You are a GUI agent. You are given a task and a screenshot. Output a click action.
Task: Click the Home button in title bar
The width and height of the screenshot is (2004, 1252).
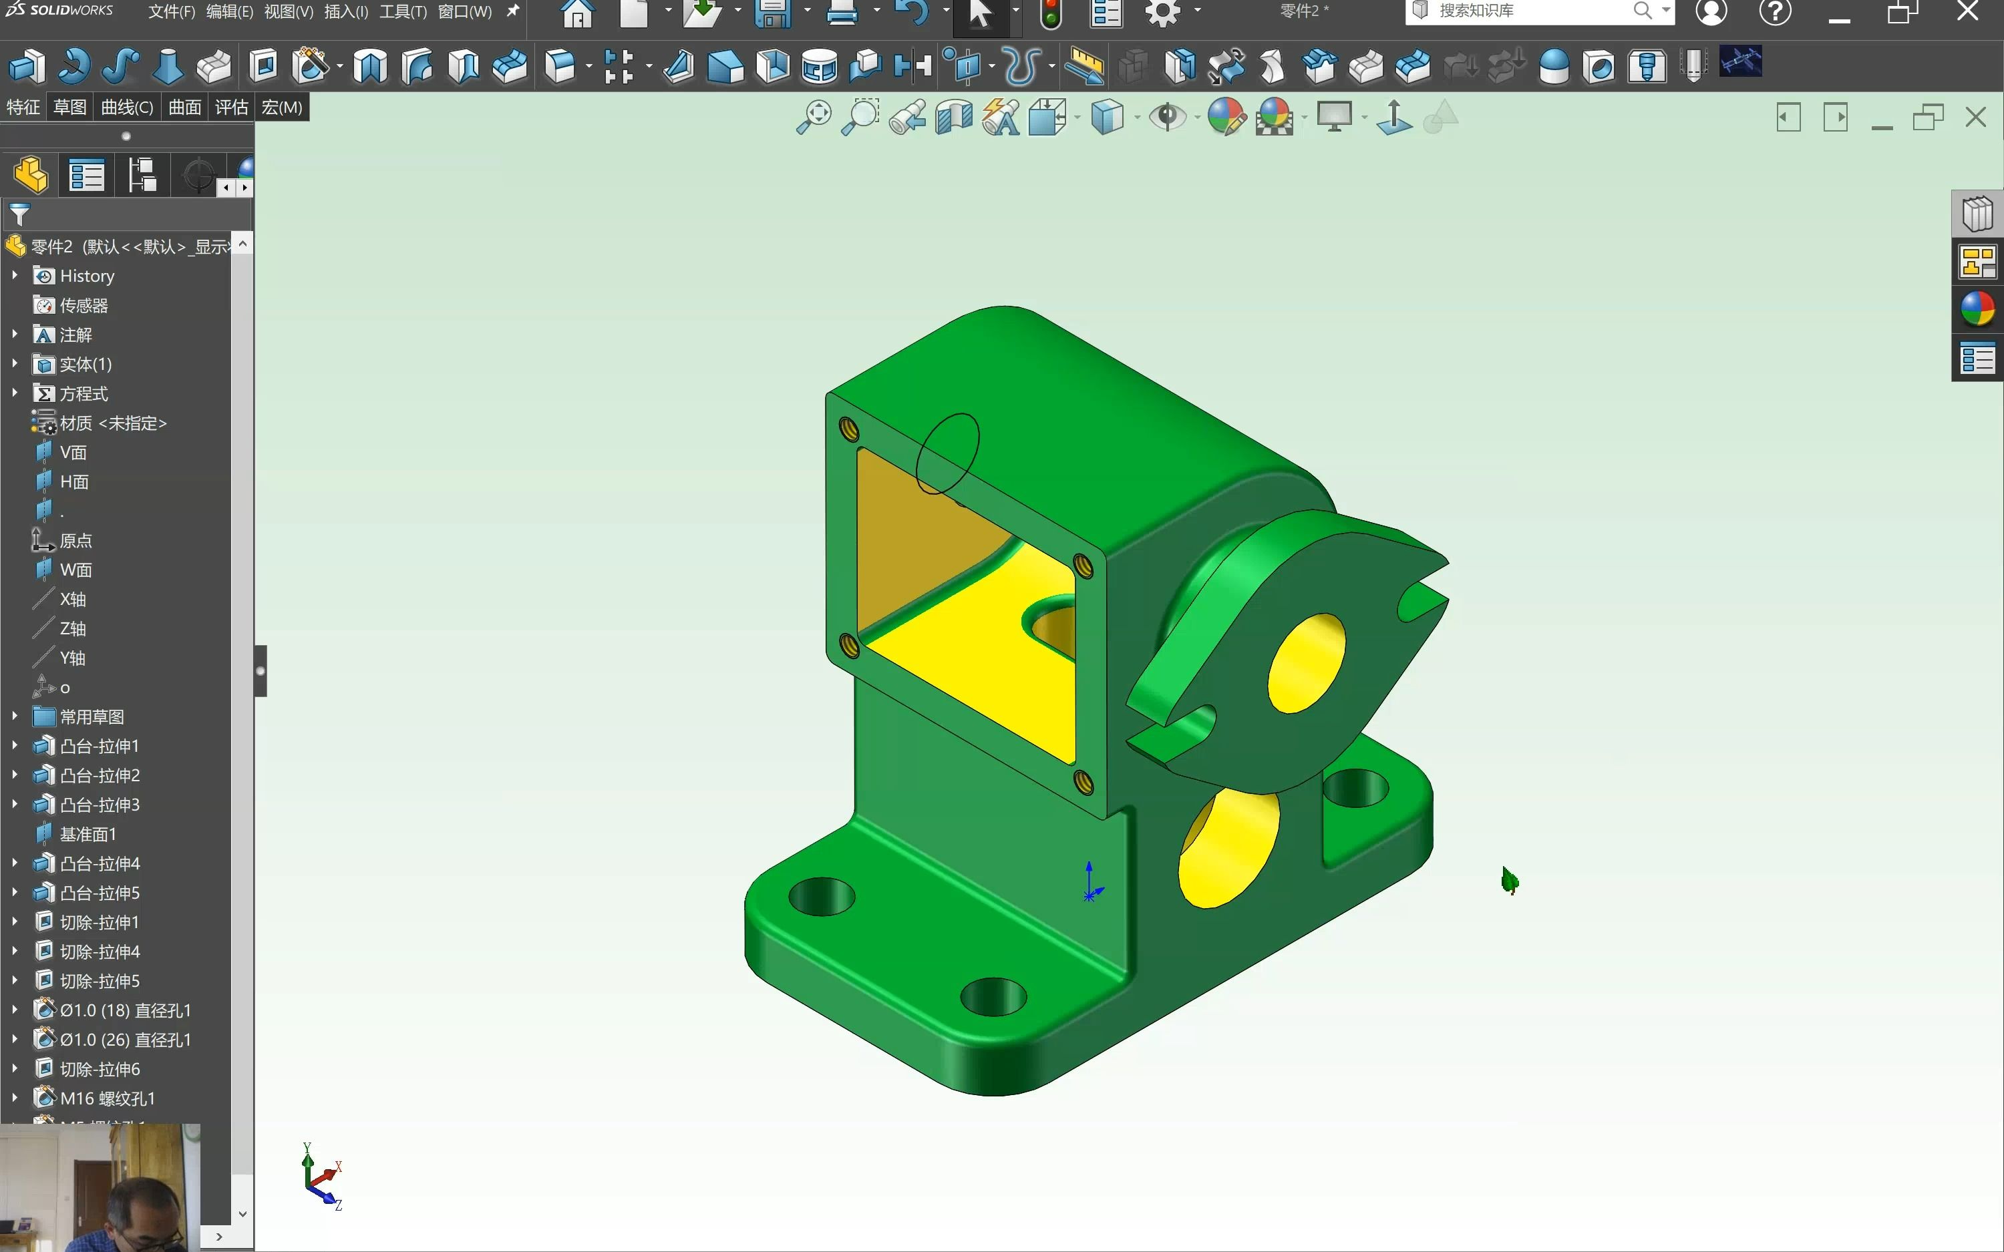coord(577,14)
